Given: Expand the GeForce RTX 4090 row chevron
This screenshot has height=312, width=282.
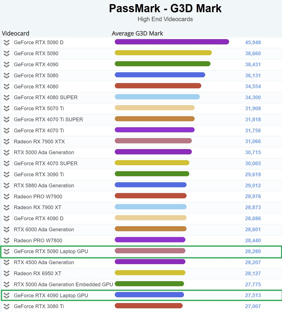Looking at the screenshot, I should pos(6,64).
